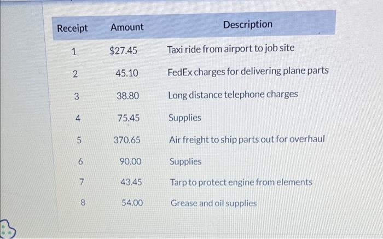Select the $27.45 amount cell
Image resolution: width=383 pixels, height=239 pixels.
(x=123, y=51)
